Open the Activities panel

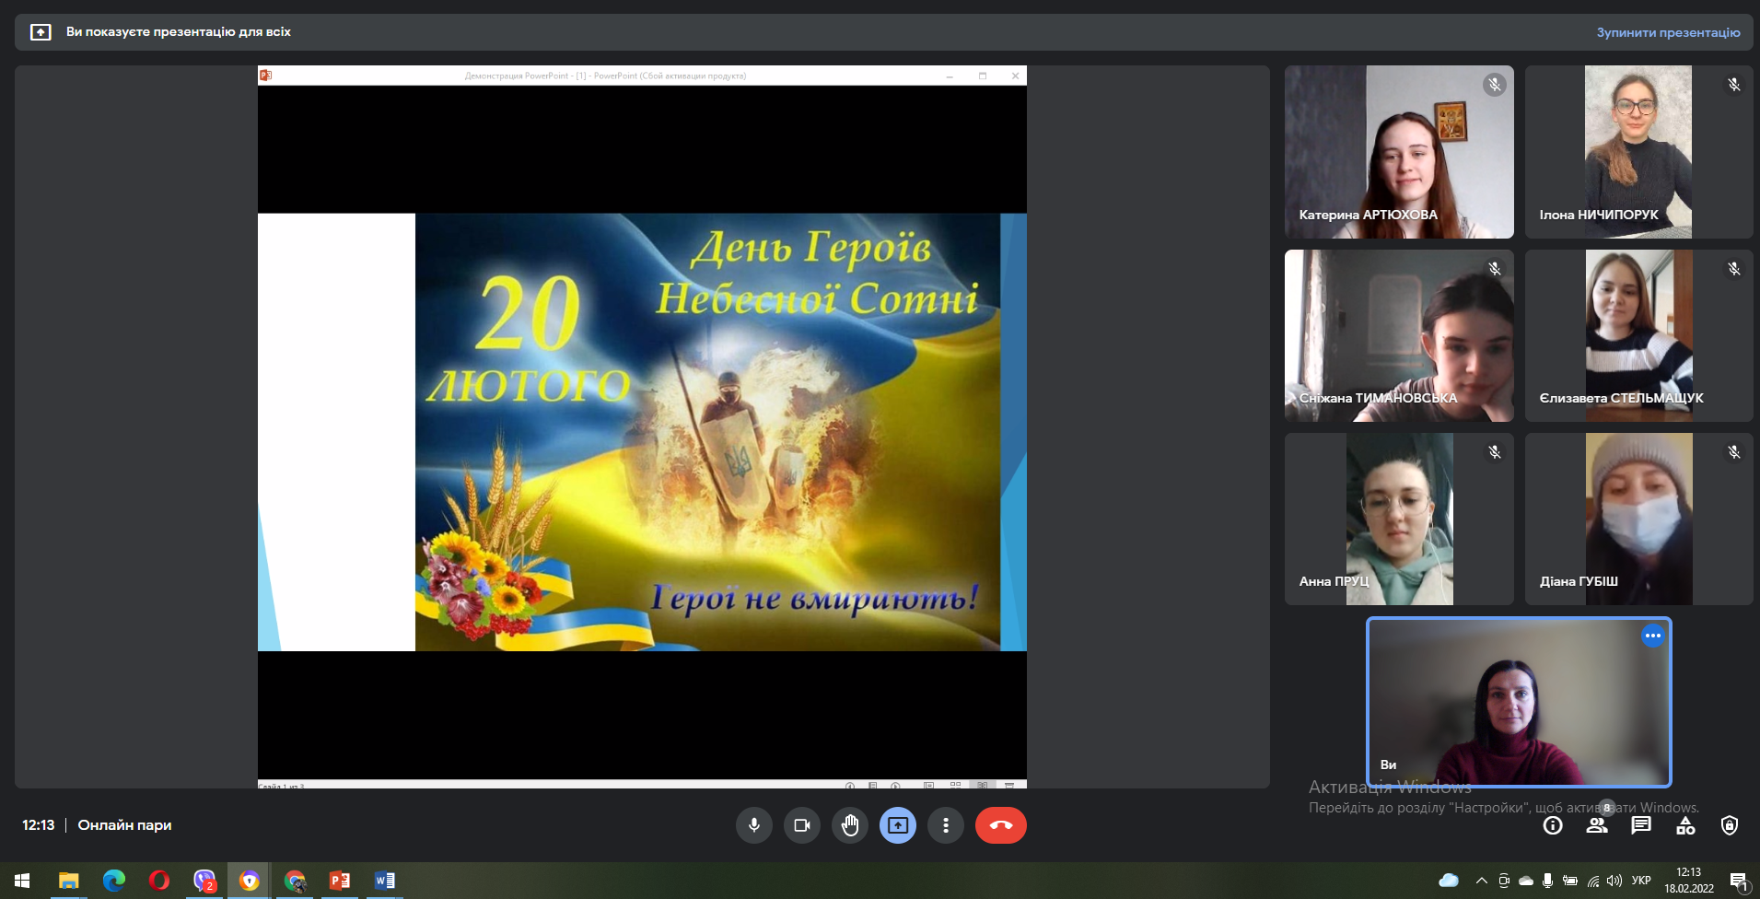point(1685,825)
